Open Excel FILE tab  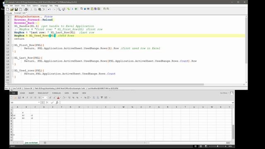coord(14,93)
